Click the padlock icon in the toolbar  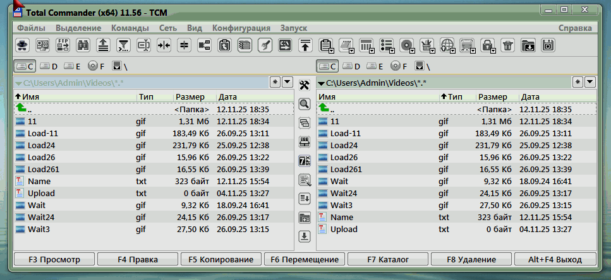pos(487,45)
